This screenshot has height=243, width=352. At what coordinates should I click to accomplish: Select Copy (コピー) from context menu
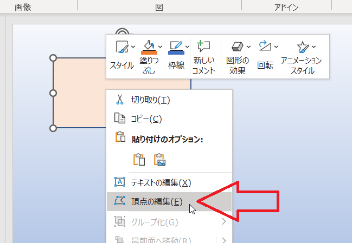(146, 119)
